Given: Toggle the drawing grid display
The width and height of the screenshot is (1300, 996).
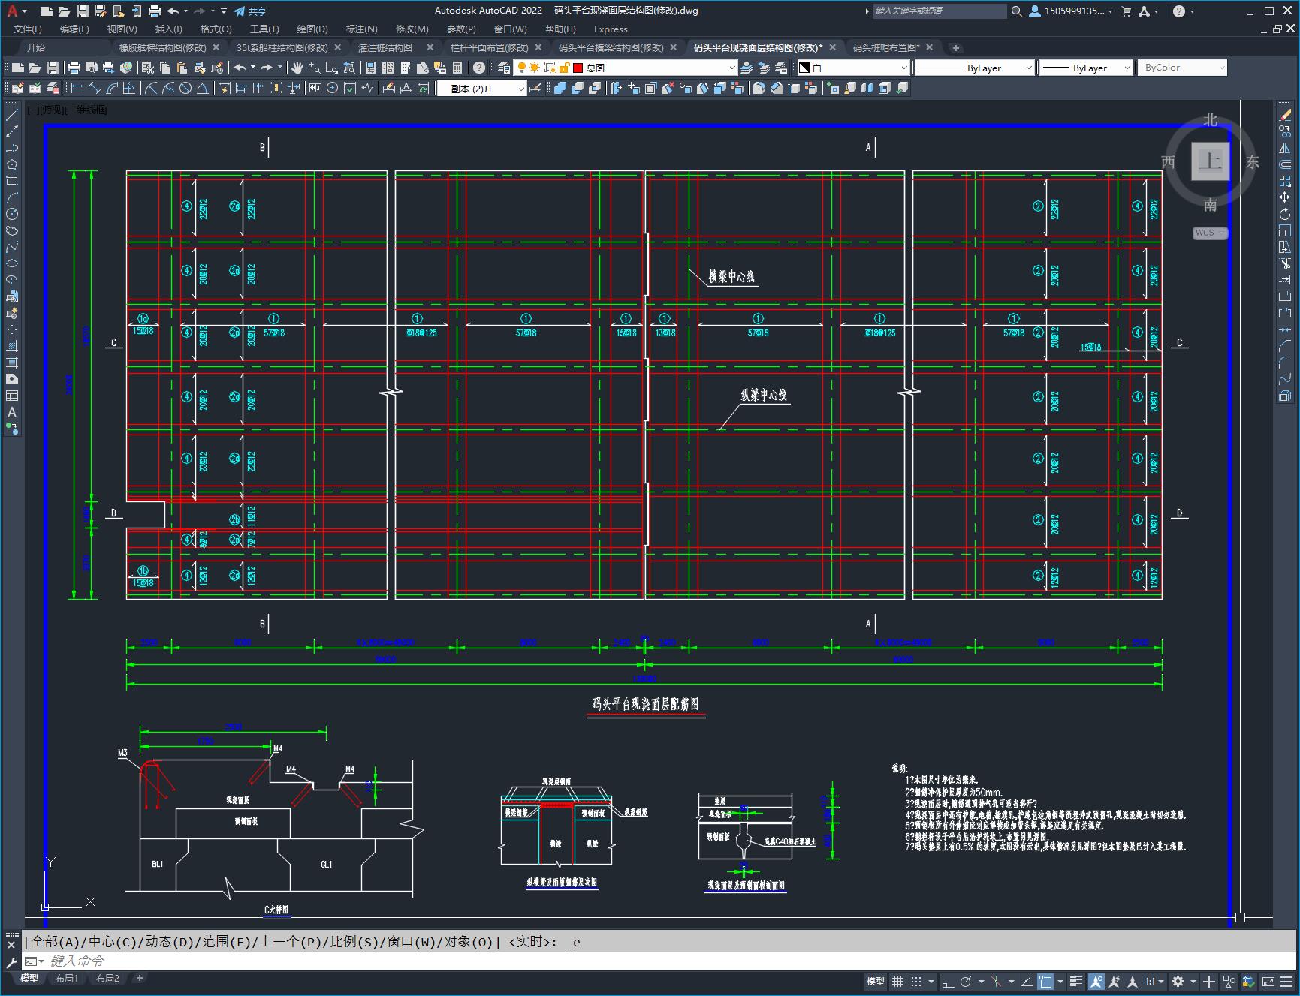Looking at the screenshot, I should (x=897, y=981).
